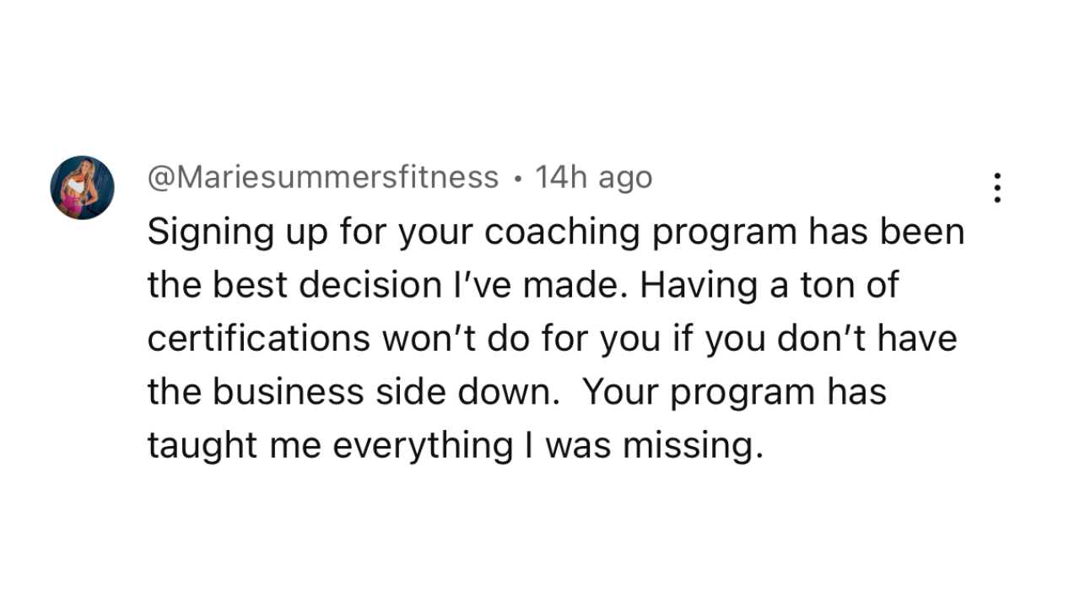Click the word "taught" in the last line

pos(202,446)
